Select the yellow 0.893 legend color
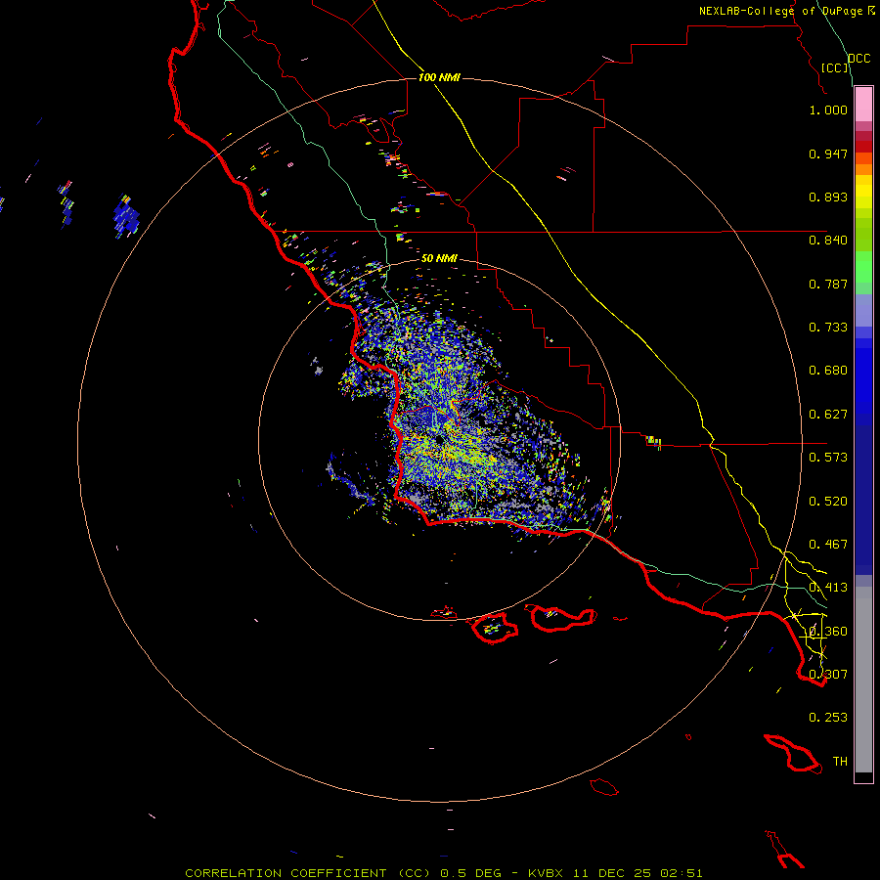This screenshot has width=880, height=880. coord(863,196)
